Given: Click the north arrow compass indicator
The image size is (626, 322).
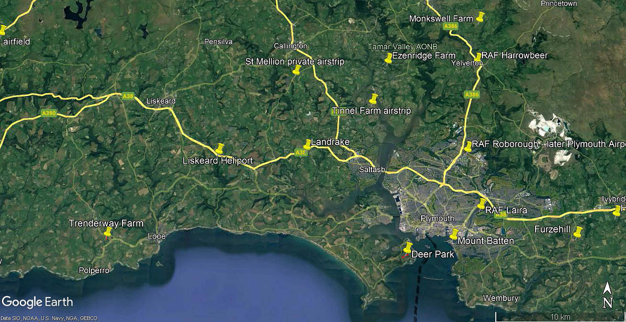Looking at the screenshot, I should [x=607, y=295].
